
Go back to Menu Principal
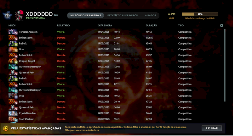tap(36, 18)
